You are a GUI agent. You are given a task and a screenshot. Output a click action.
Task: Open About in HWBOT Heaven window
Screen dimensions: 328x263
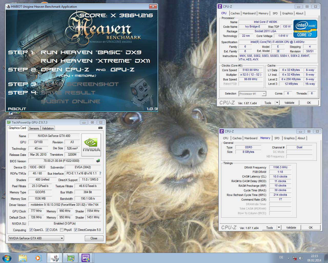(x=17, y=109)
